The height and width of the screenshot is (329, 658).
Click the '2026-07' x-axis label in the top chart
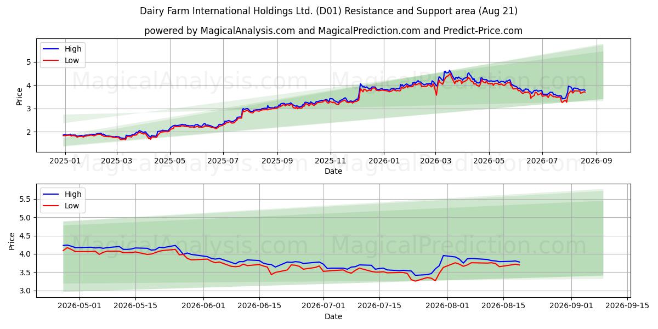pos(542,161)
